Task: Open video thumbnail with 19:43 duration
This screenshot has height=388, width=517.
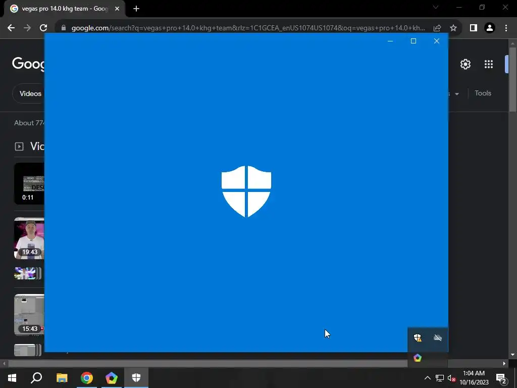Action: click(x=29, y=238)
